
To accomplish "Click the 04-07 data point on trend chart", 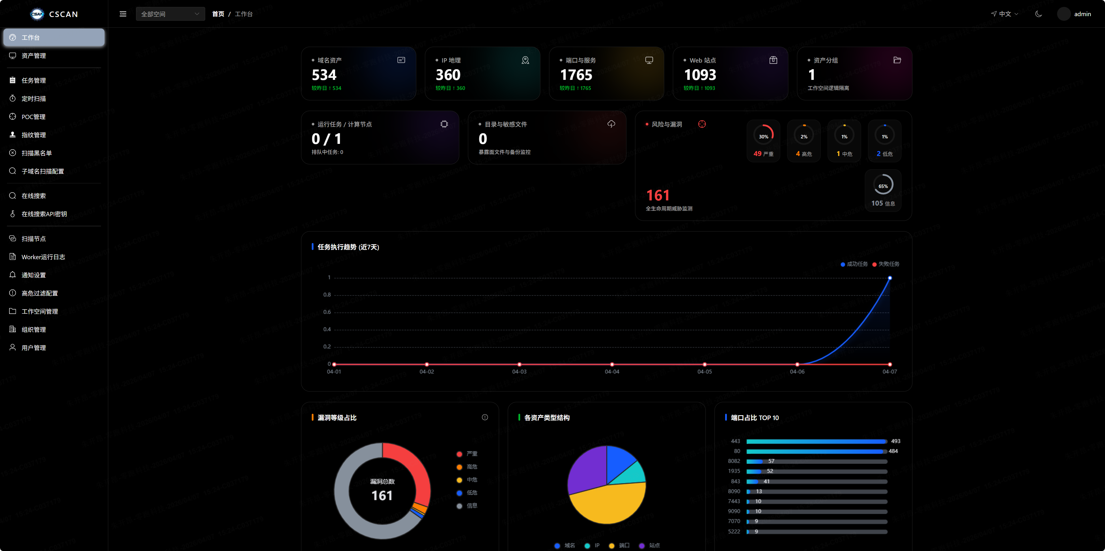I will pyautogui.click(x=890, y=278).
